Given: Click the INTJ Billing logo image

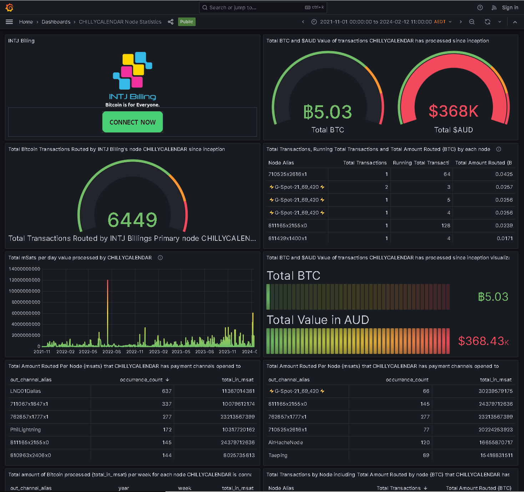Looking at the screenshot, I should point(132,80).
